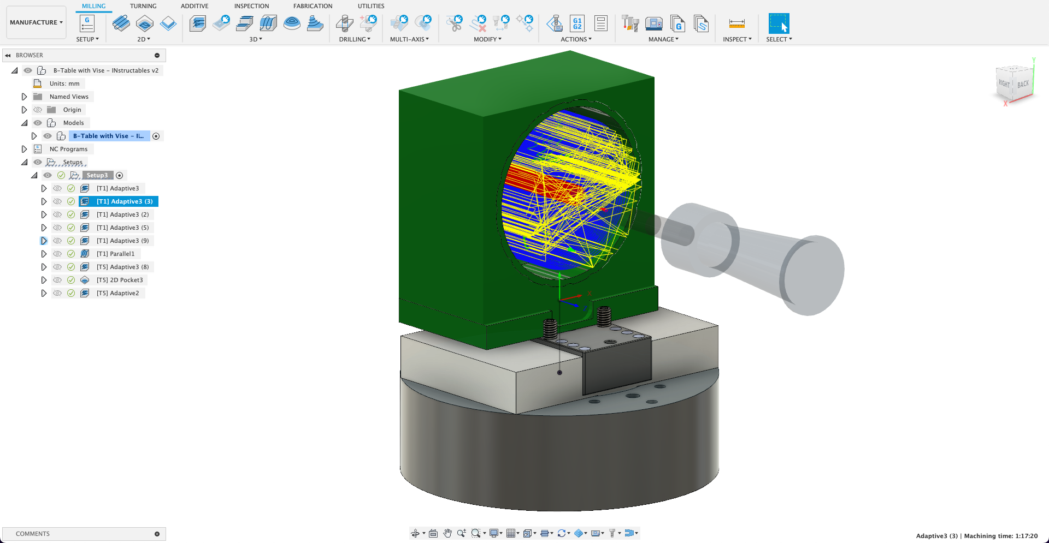Select the B-Table with Vise model component
This screenshot has height=543, width=1049.
tap(108, 136)
